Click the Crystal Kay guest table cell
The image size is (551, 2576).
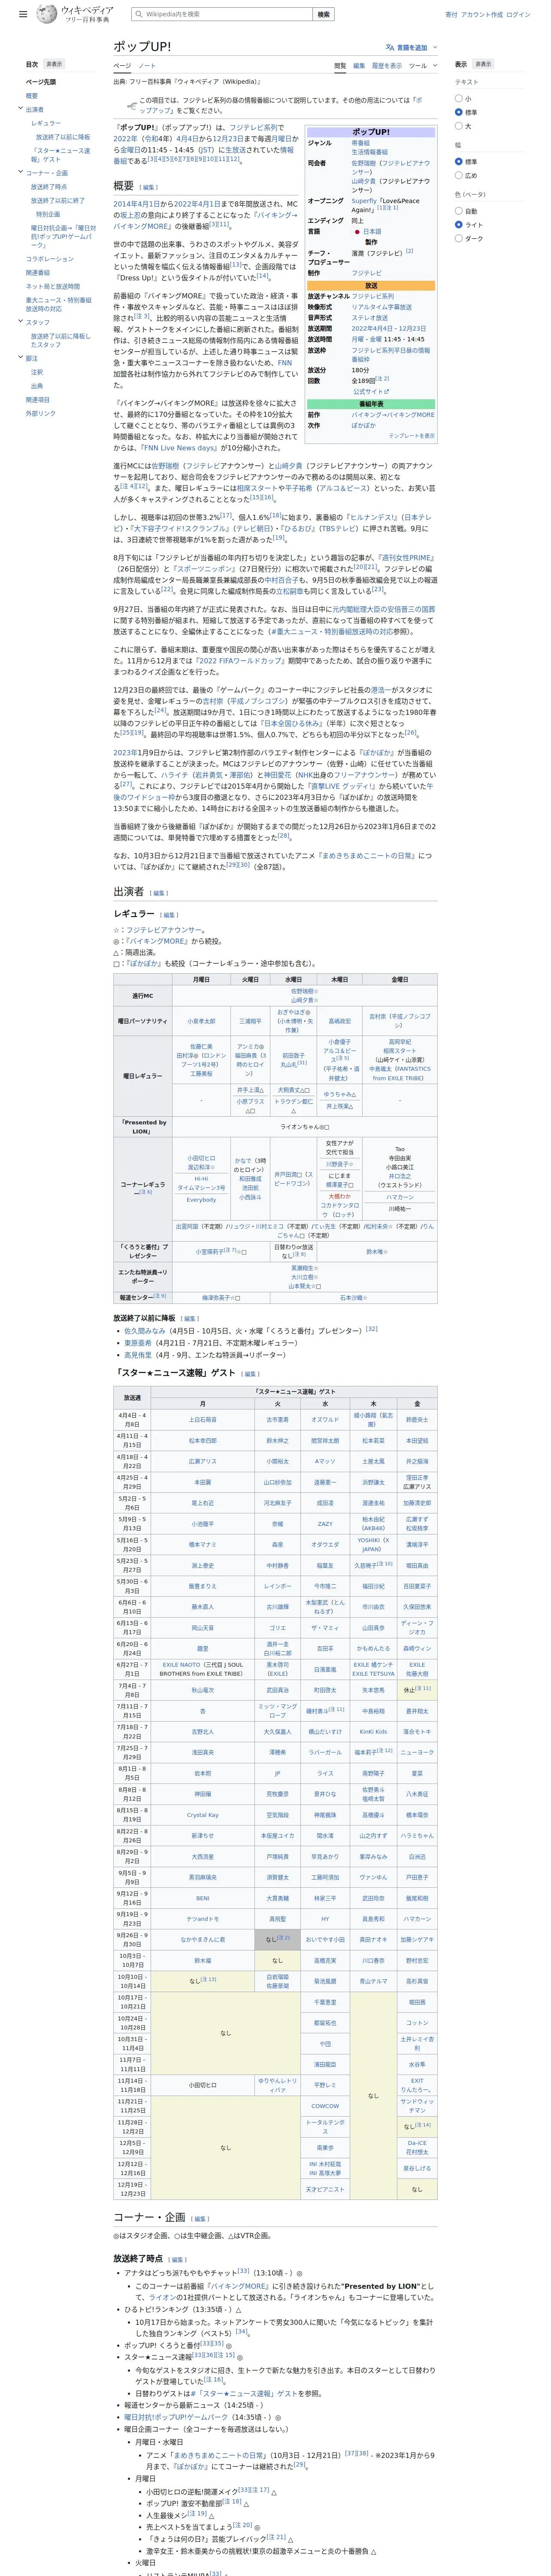[202, 1815]
